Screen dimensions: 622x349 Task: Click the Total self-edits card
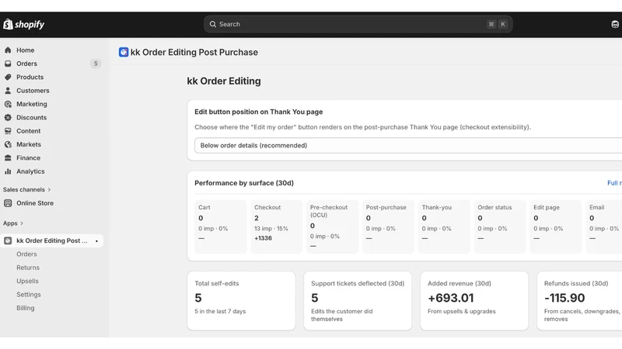(x=241, y=301)
